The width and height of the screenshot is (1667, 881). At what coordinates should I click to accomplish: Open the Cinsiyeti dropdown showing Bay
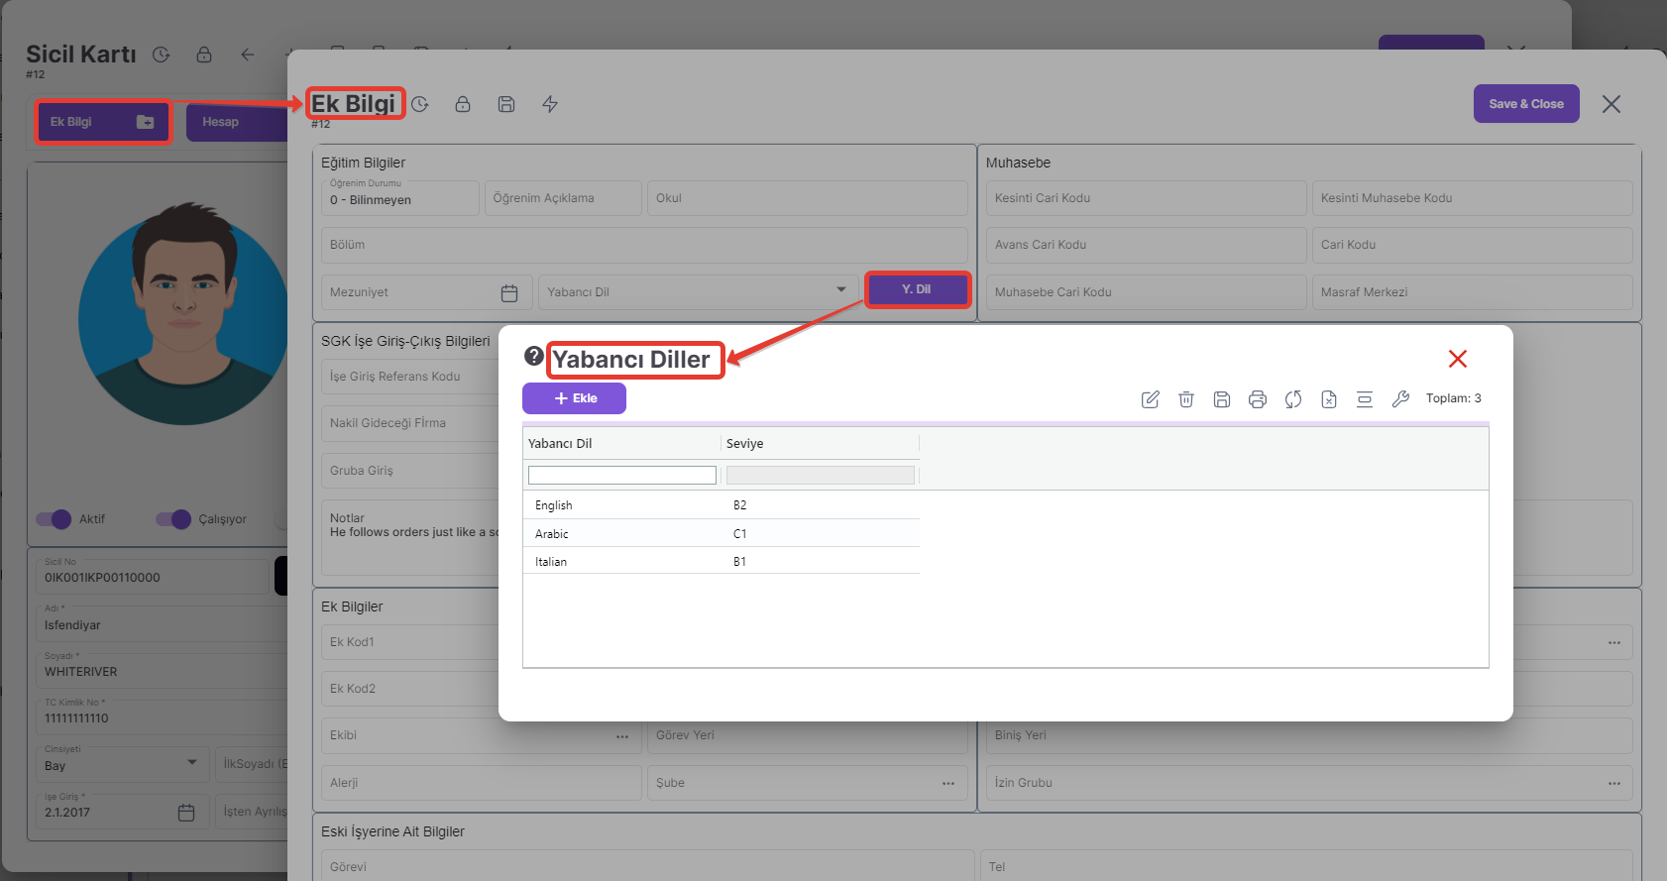[x=191, y=763]
